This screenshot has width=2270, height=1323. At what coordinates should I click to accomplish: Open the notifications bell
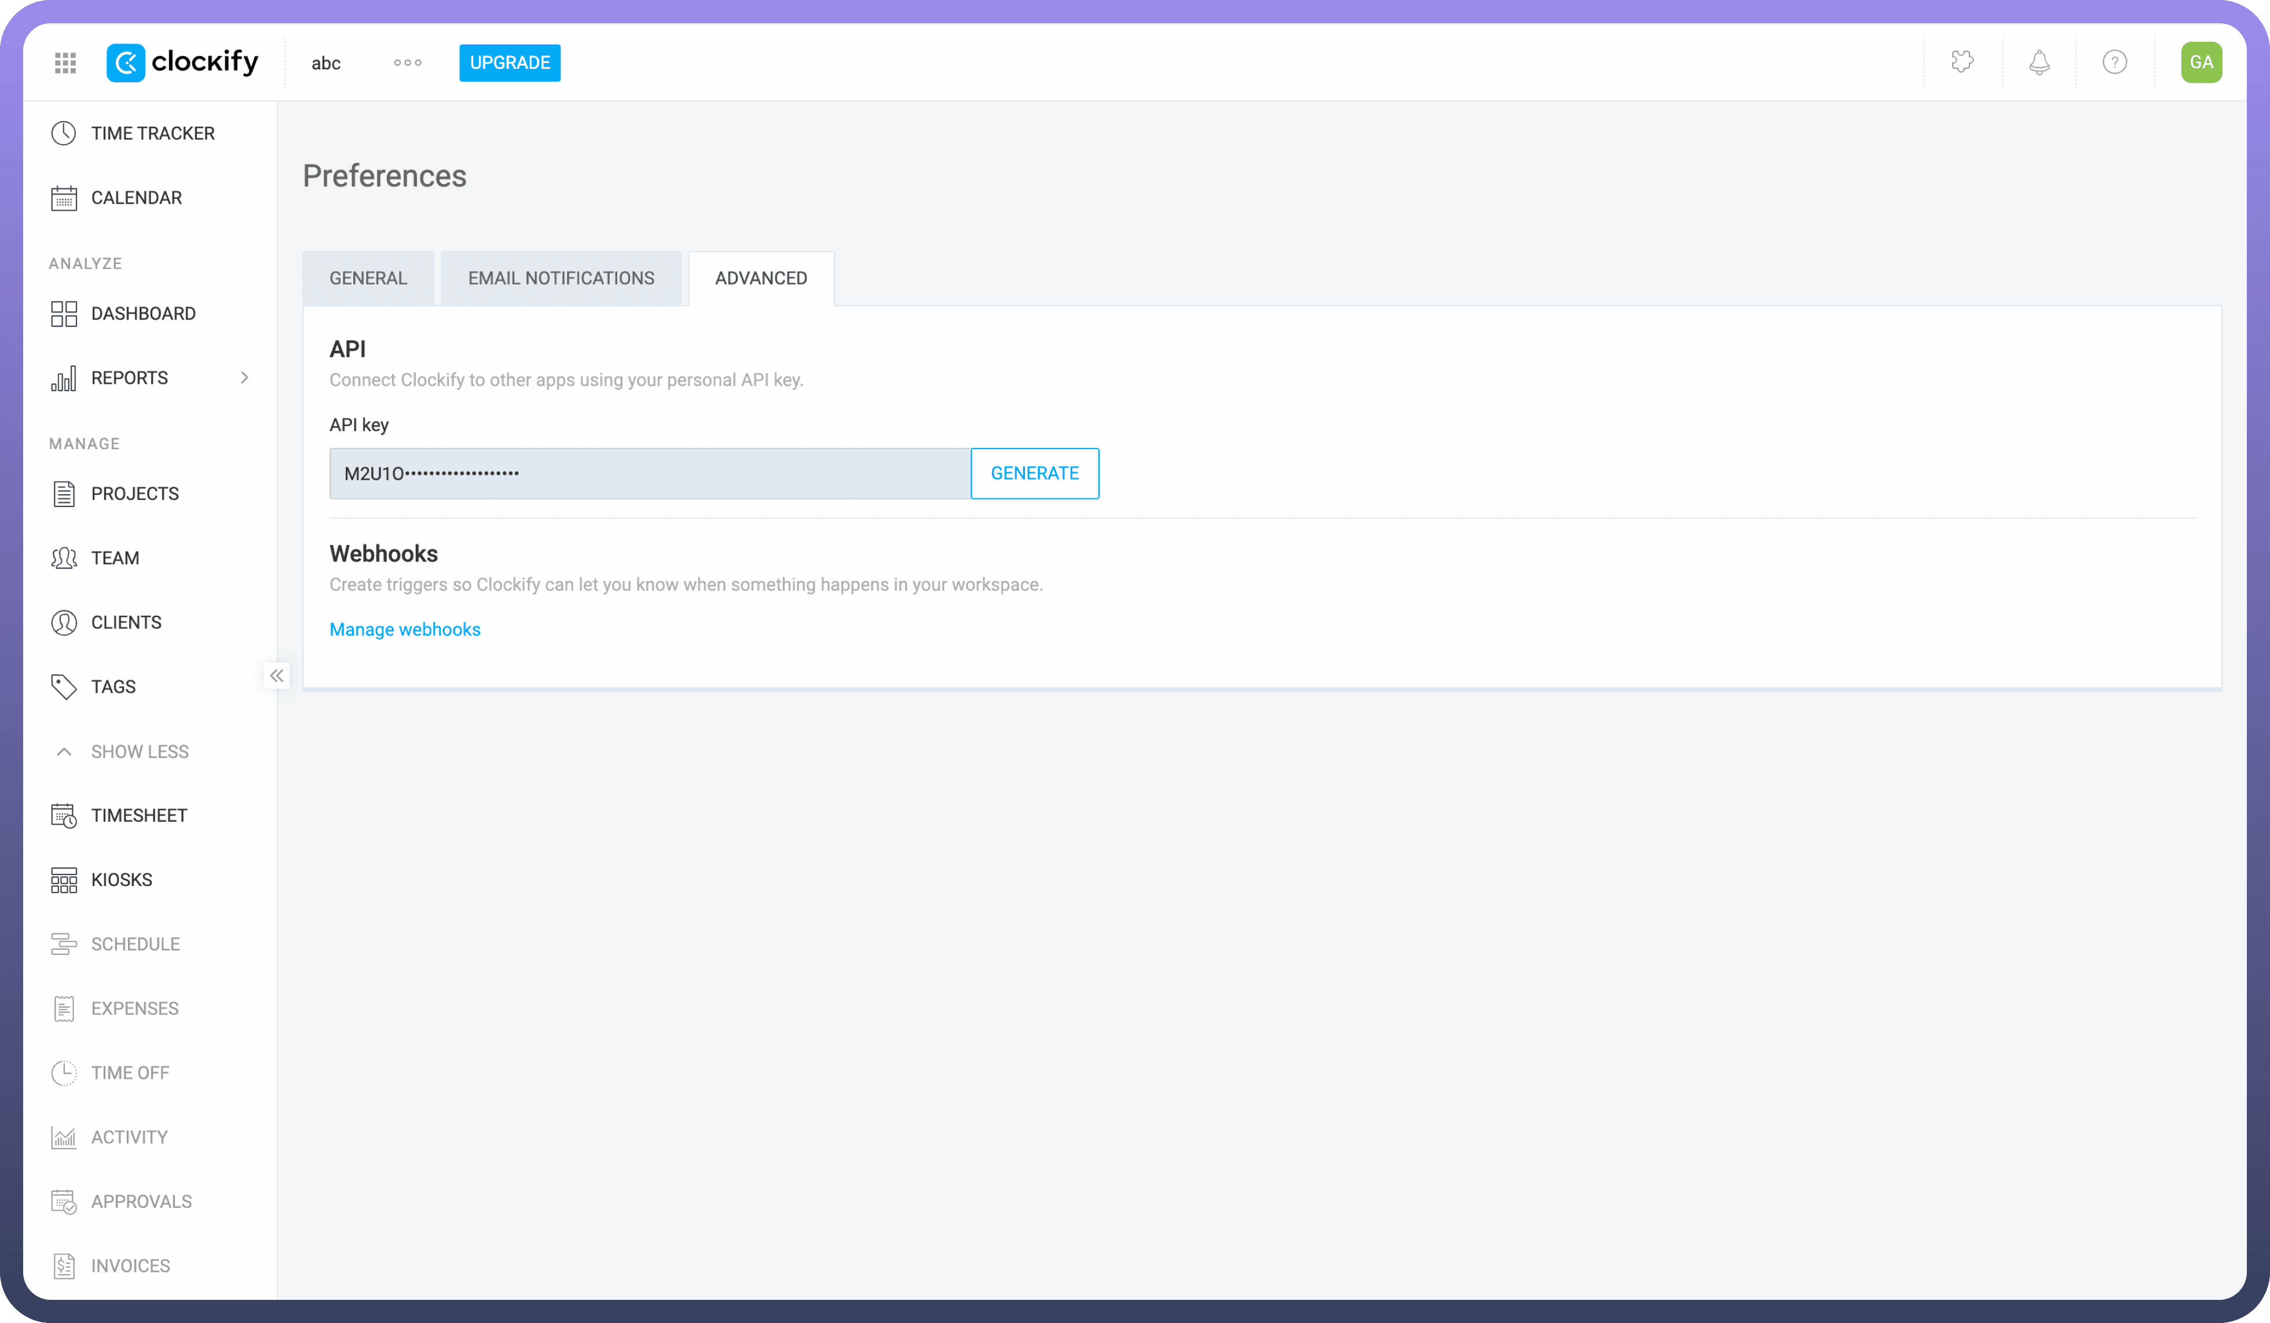[x=2038, y=62]
